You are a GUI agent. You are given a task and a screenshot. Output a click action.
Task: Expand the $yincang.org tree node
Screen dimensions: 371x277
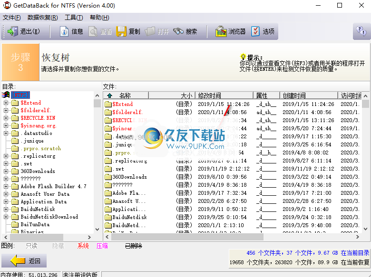tap(6, 125)
